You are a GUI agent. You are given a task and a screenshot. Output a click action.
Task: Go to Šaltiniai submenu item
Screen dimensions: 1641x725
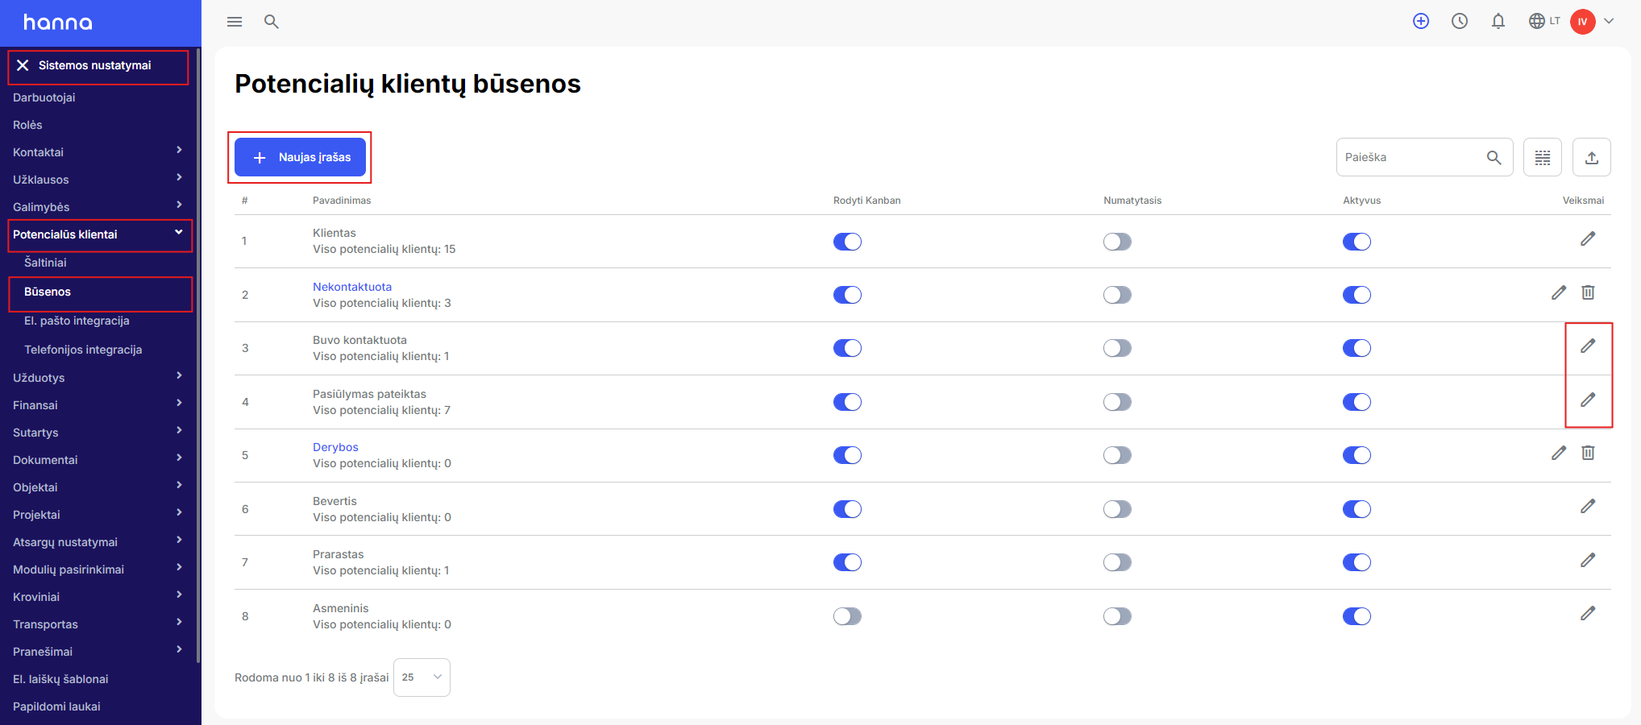coord(45,263)
